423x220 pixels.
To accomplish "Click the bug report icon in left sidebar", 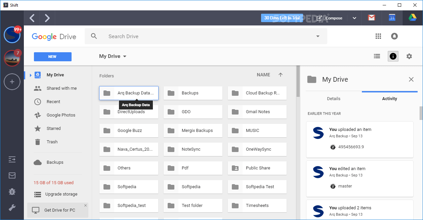I will tap(12, 191).
